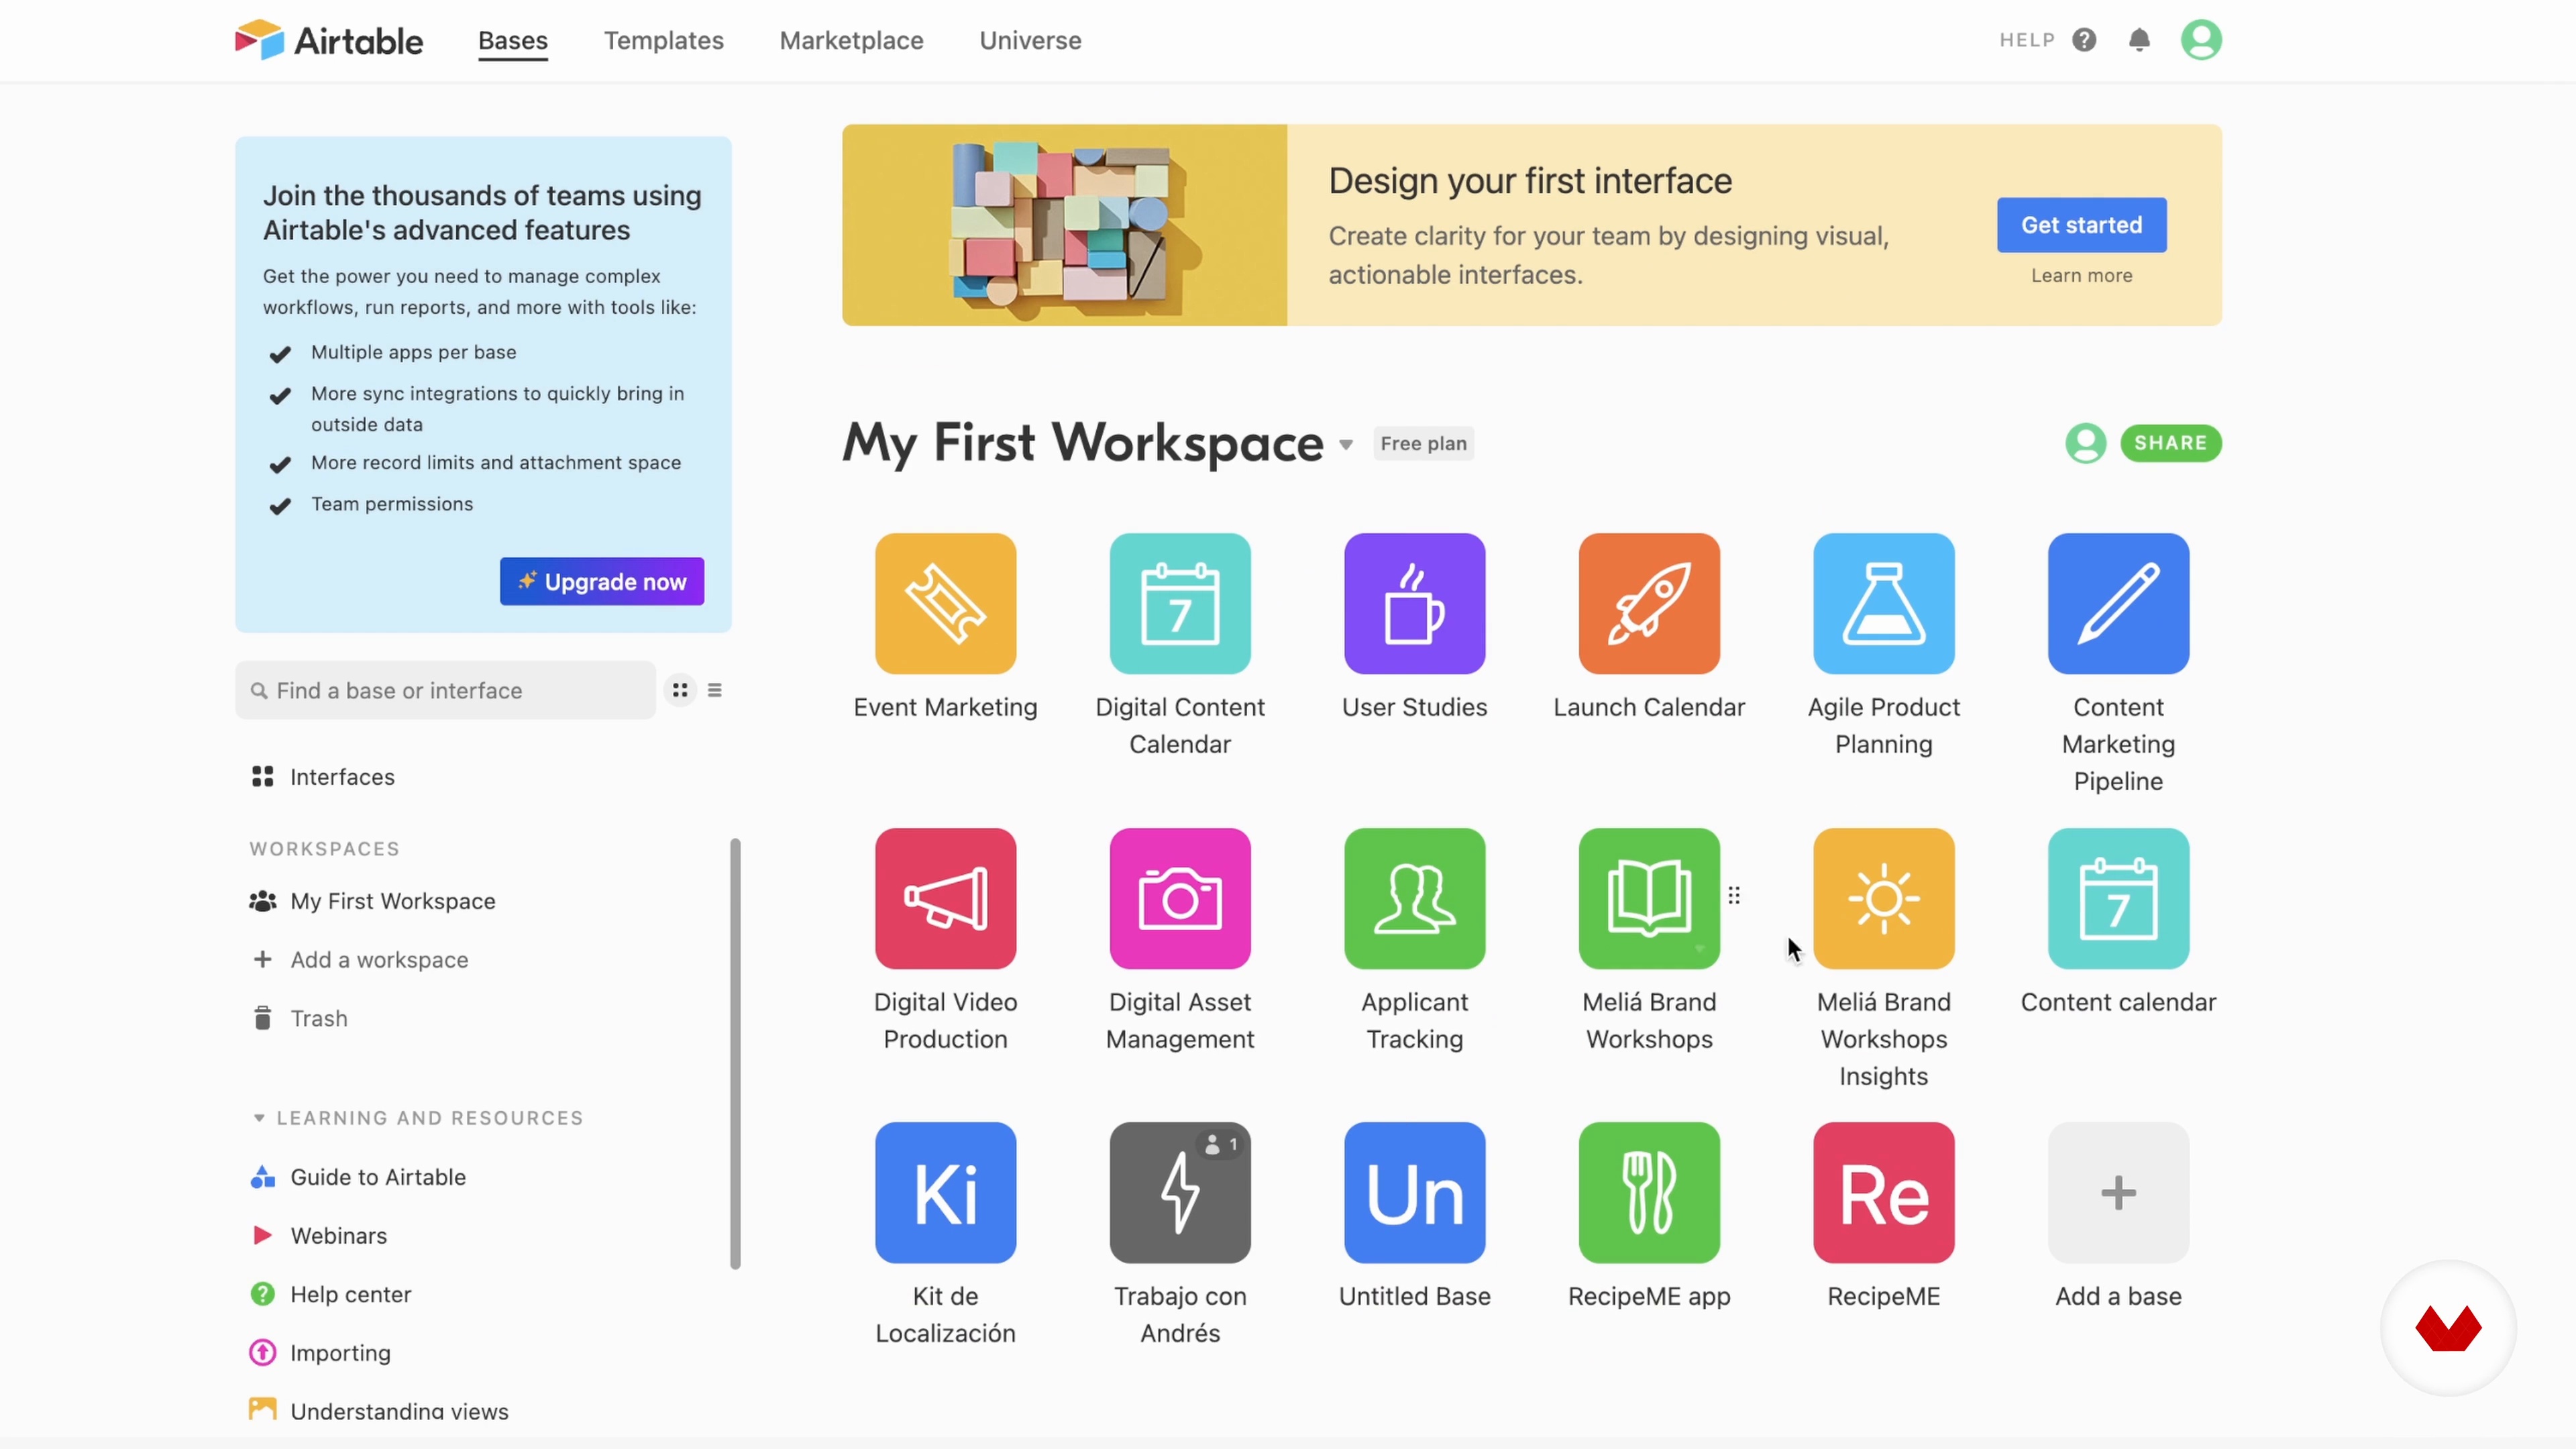Click the help question mark icon

tap(2084, 40)
